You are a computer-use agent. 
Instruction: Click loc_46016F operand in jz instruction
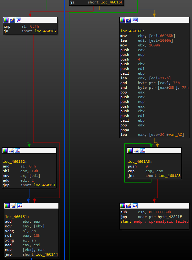click(x=112, y=2)
